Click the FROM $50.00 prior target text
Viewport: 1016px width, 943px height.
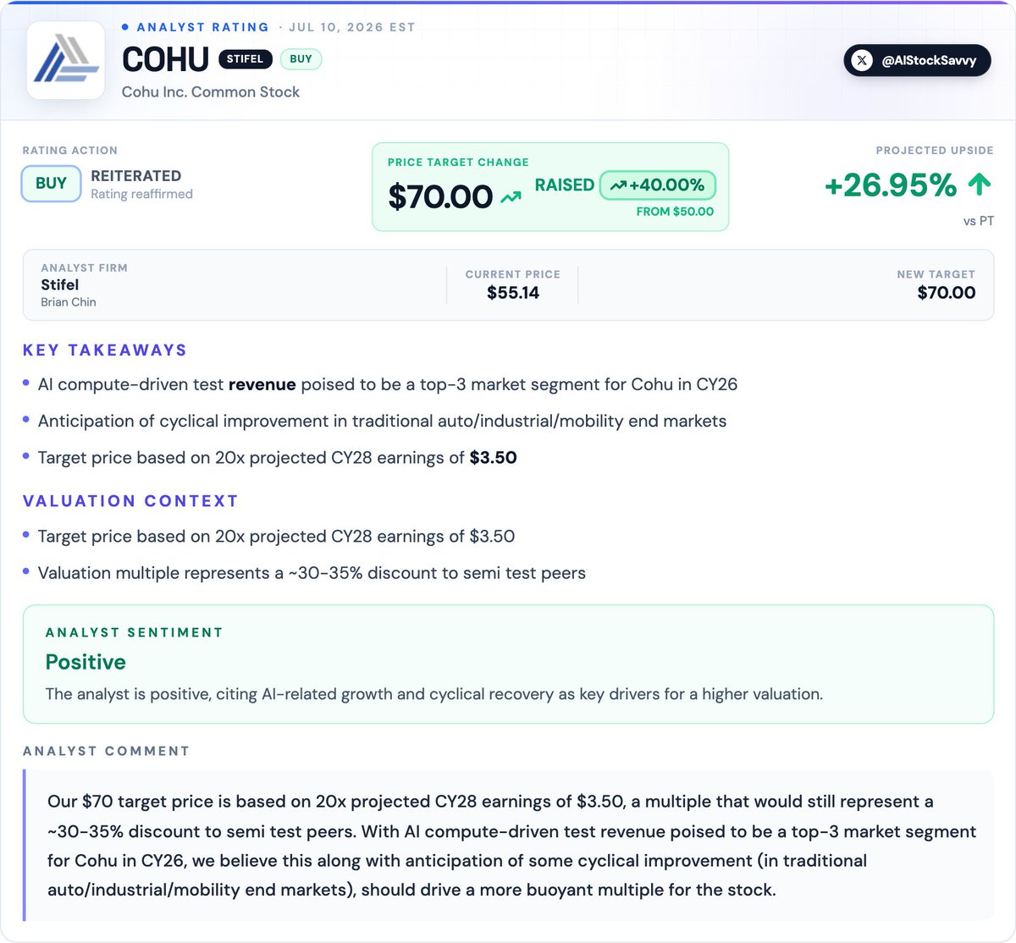[675, 212]
